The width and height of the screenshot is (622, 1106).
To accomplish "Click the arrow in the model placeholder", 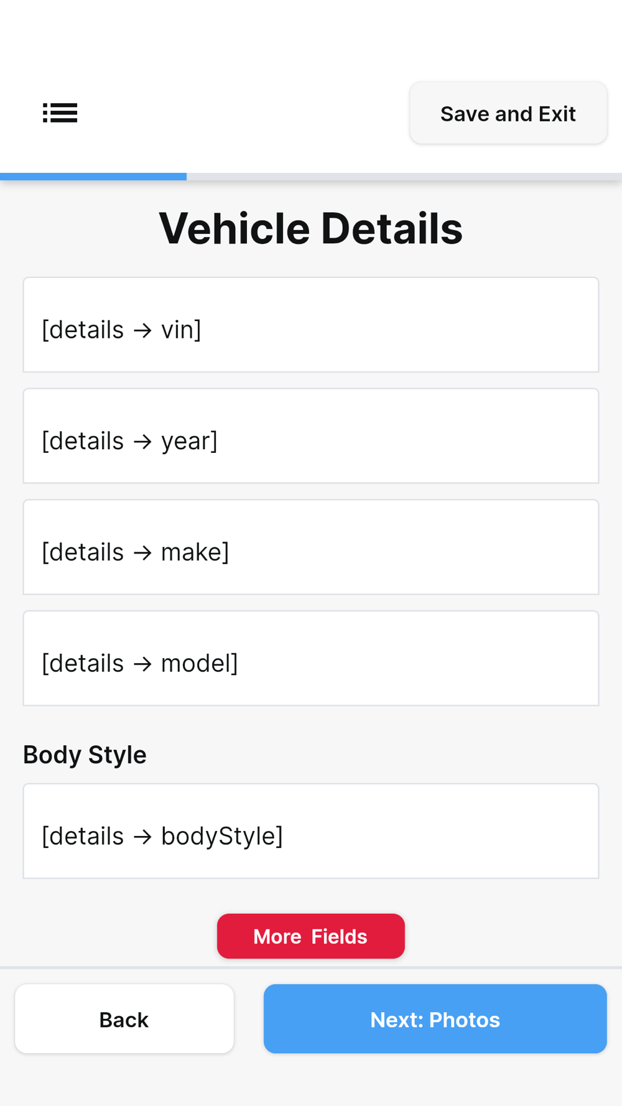I will pyautogui.click(x=142, y=664).
